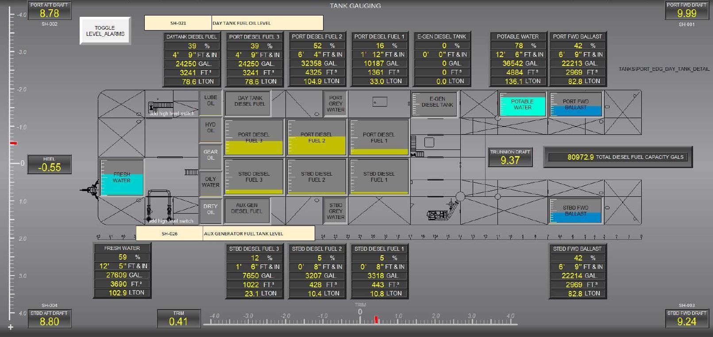This screenshot has width=713, height=337.
Task: Click the DAYTANK DIESEL FUEL panel header
Action: [x=192, y=37]
